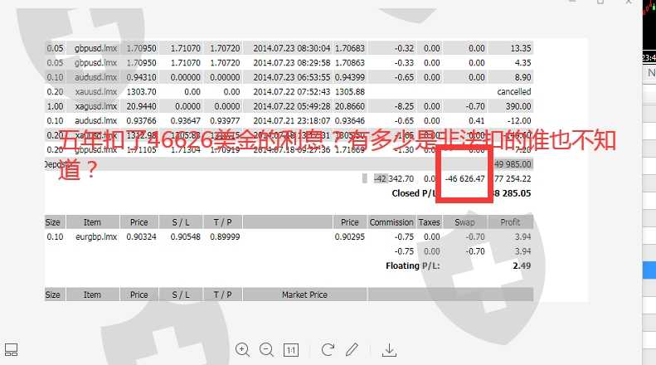
Task: Select the eurgbp.lmx open trade item
Action: click(96, 236)
